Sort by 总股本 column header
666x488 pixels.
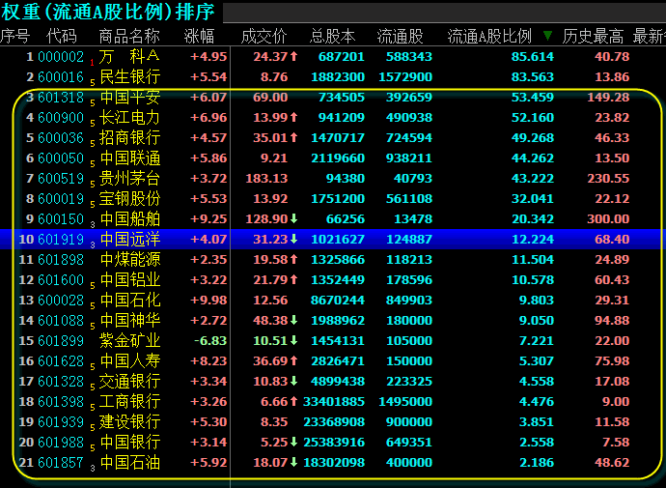tap(332, 36)
